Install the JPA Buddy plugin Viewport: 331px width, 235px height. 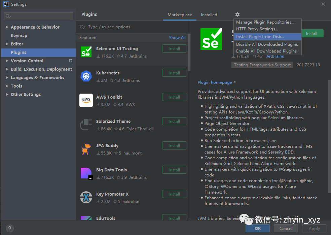[174, 145]
